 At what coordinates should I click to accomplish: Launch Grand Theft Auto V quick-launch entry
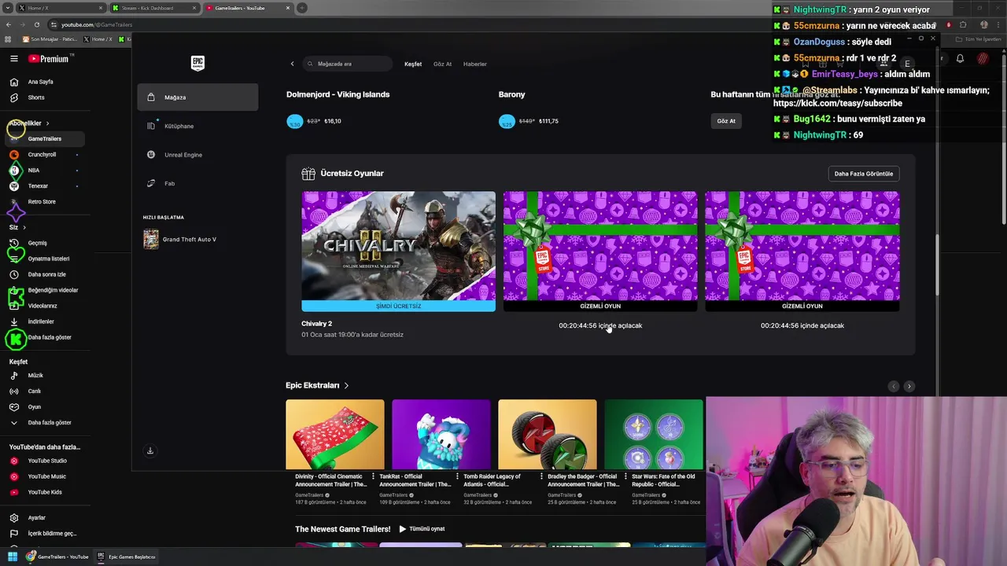pyautogui.click(x=181, y=239)
